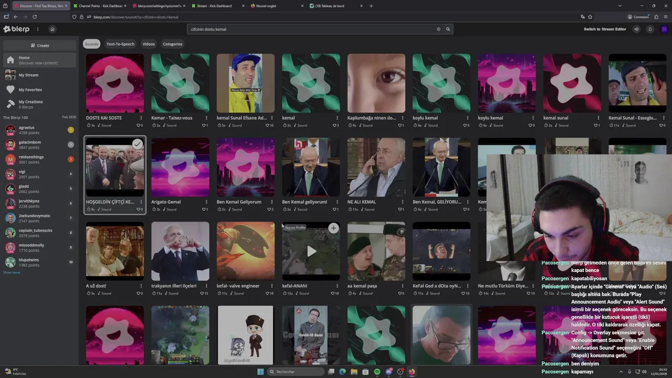
Task: Open Spotify from the taskbar
Action: (377, 372)
